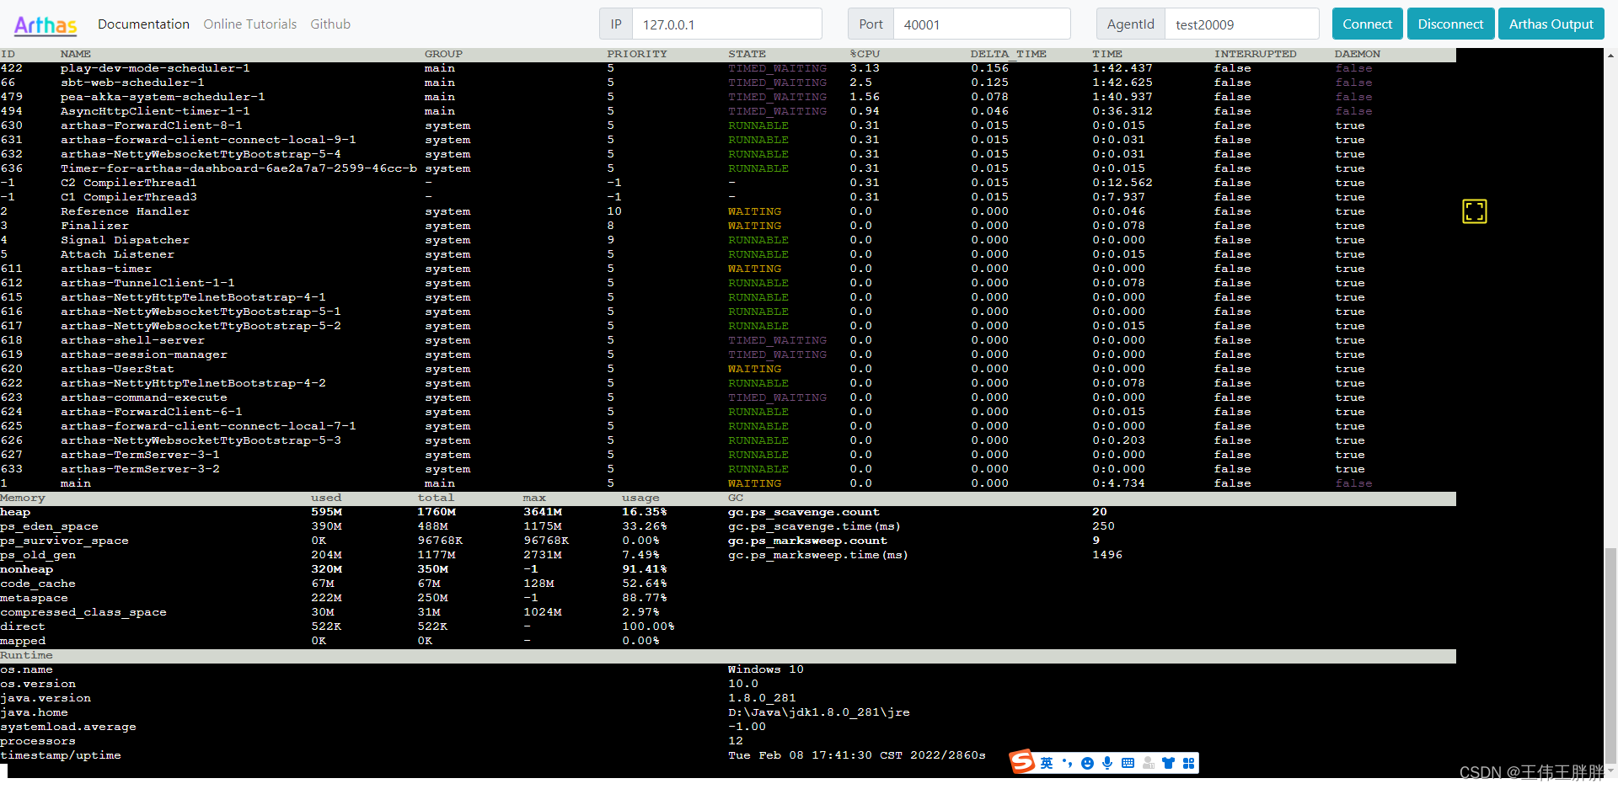Select the arthas-UserStat thread name
Viewport: 1618px width, 789px height.
(x=117, y=369)
